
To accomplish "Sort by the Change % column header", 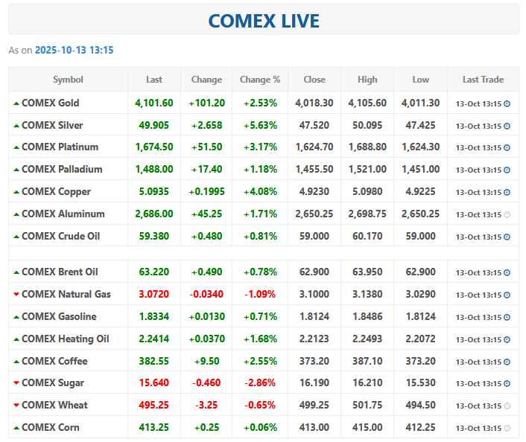I will [x=259, y=80].
